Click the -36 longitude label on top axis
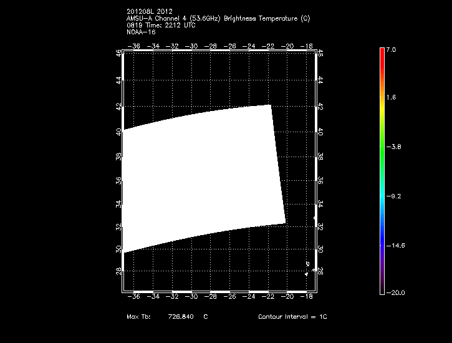 click(133, 46)
